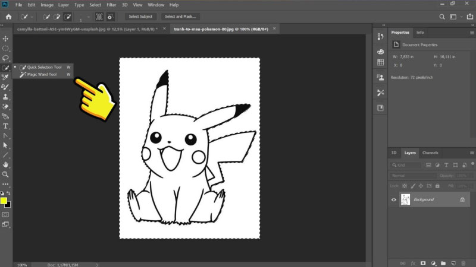Select the Pen tool
This screenshot has height=267, width=476.
(5, 136)
